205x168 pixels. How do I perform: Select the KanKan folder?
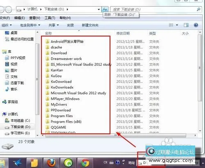click(x=54, y=70)
